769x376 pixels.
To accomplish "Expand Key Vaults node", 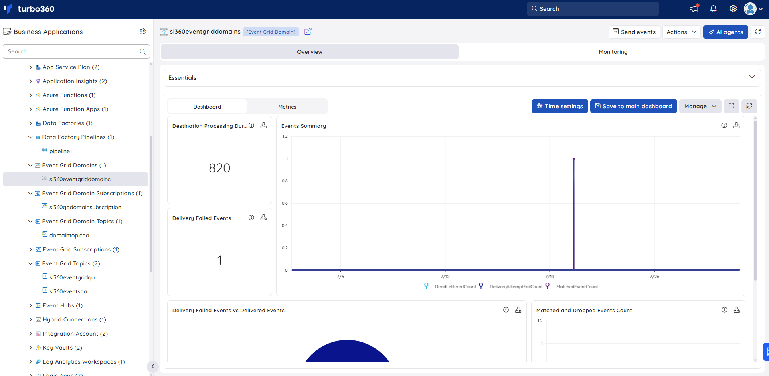I will [31, 348].
